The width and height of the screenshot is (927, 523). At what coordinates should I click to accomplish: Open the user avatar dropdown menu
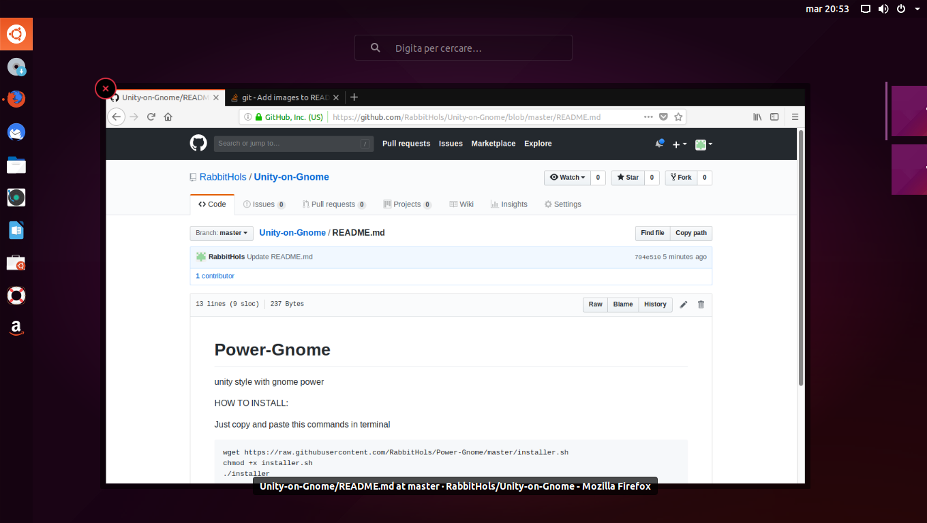point(703,144)
